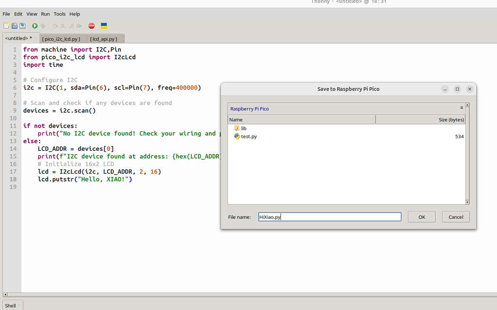Image resolution: width=497 pixels, height=310 pixels.
Task: Click the New file toolbar icon
Action: point(6,26)
